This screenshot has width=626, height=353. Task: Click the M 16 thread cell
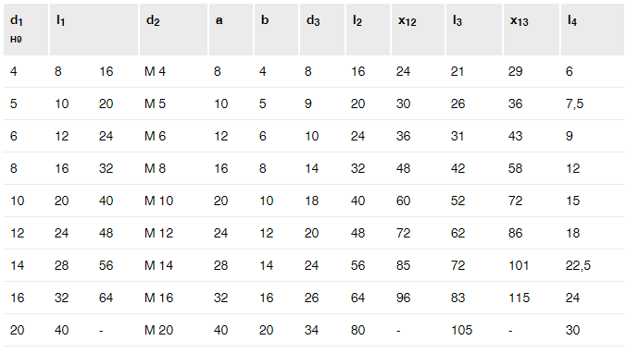(159, 298)
